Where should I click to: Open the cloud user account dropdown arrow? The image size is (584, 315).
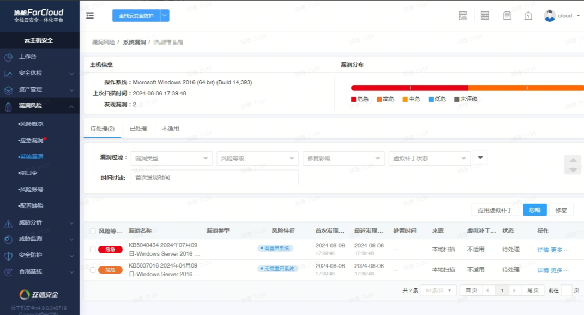[x=578, y=16]
